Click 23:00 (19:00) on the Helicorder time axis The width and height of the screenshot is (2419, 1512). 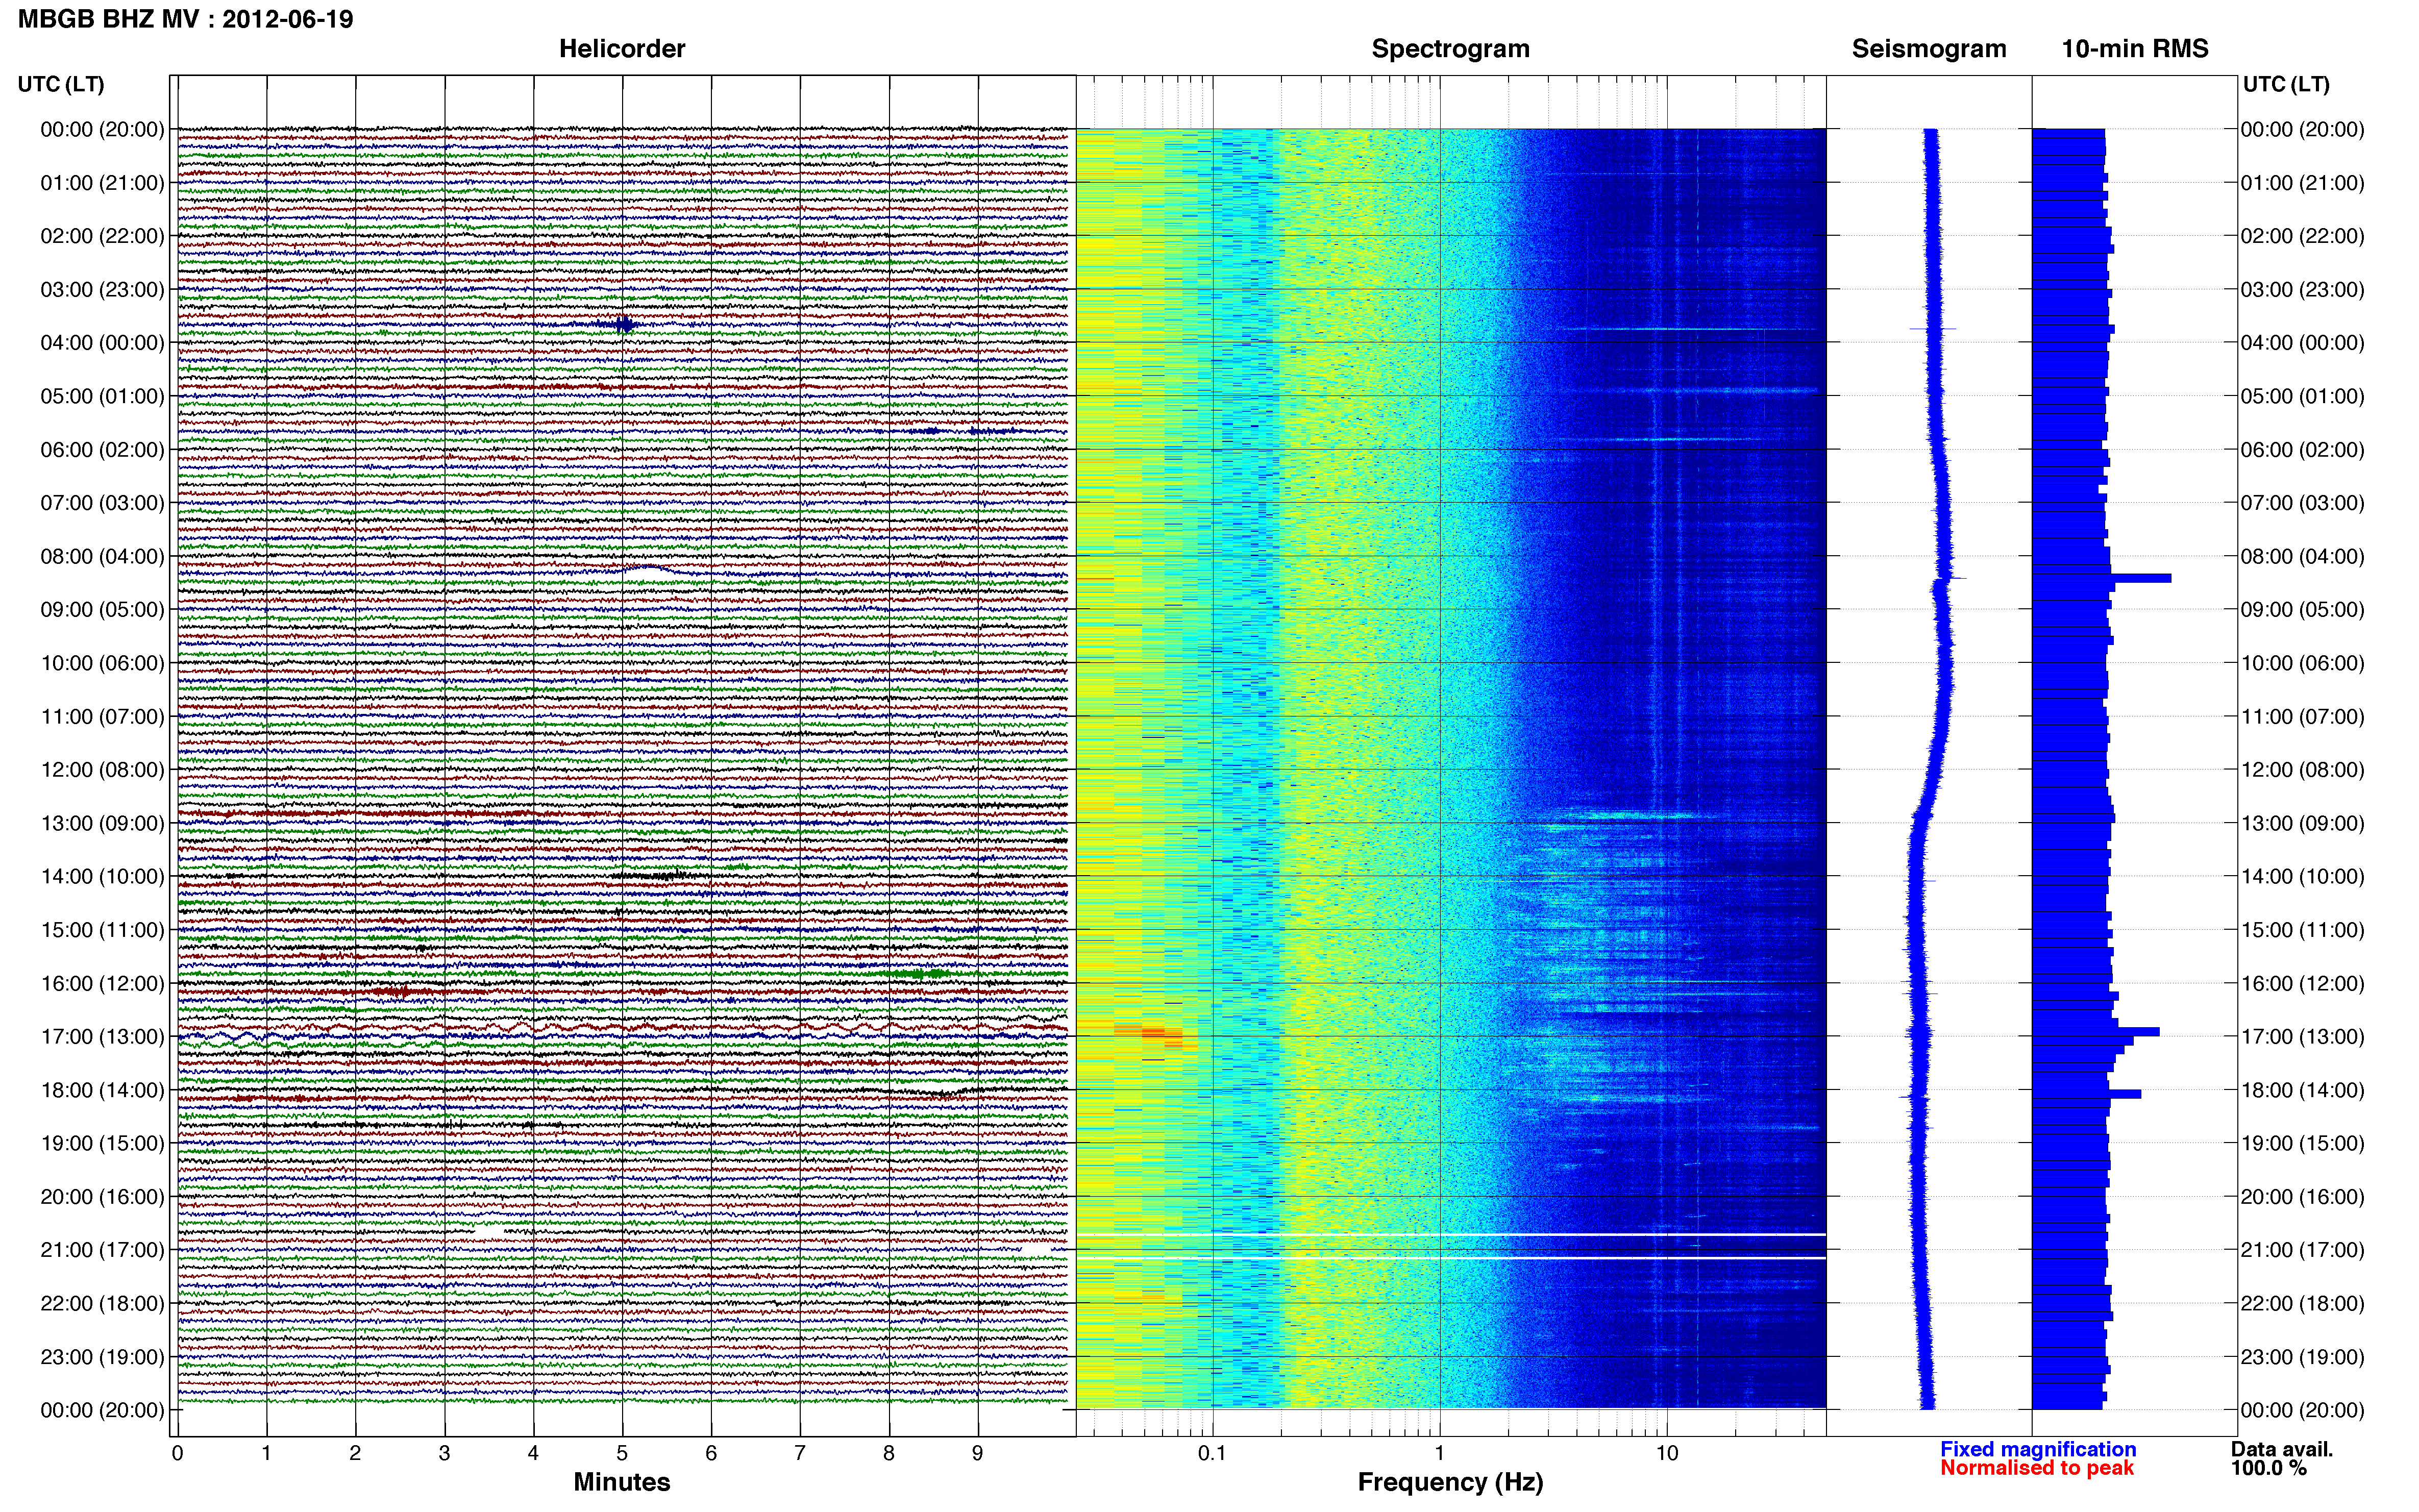tap(102, 1357)
